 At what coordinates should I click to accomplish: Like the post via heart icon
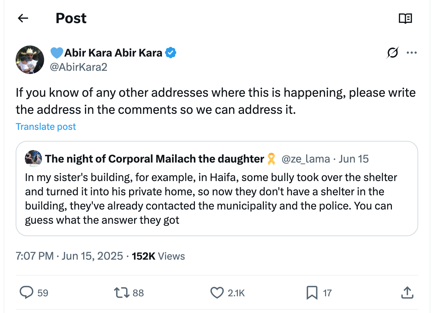[x=217, y=293]
